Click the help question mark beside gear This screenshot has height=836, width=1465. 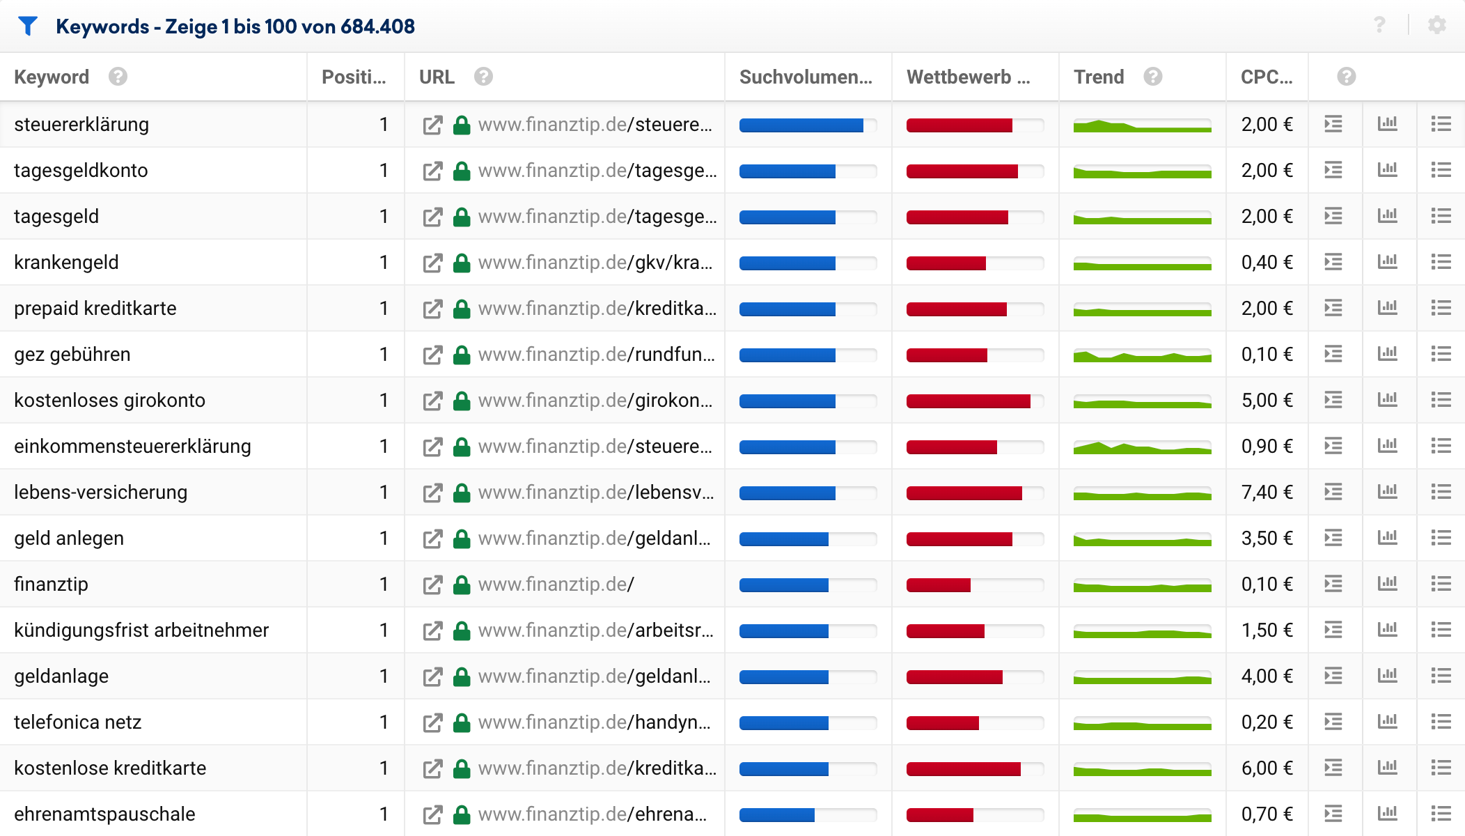coord(1379,26)
